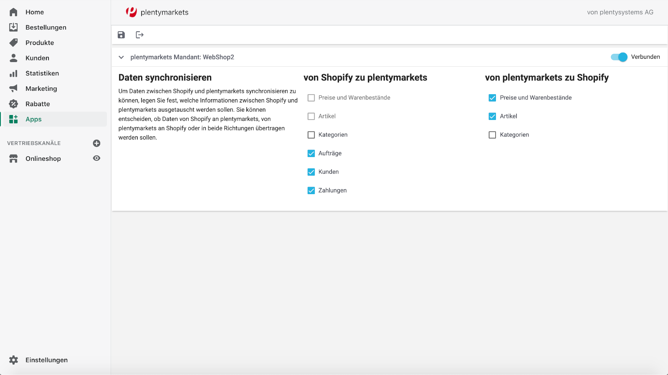Open the Onlineshop sales channel
This screenshot has height=375, width=668.
coord(43,158)
